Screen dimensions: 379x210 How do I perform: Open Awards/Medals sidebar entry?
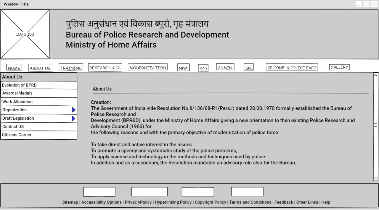coord(39,93)
